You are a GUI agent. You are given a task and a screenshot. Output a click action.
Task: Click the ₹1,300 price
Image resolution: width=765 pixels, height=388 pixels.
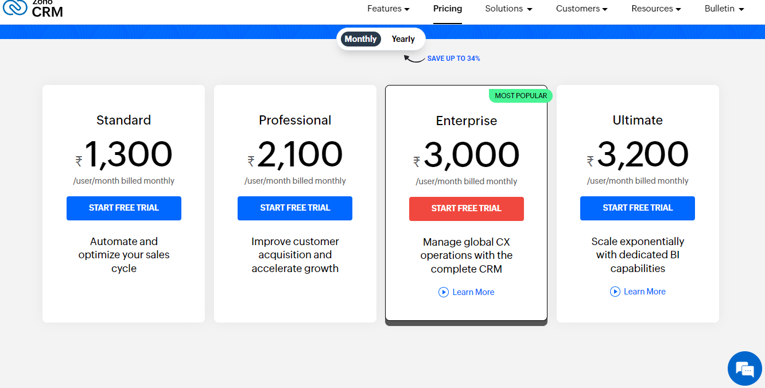pos(124,154)
